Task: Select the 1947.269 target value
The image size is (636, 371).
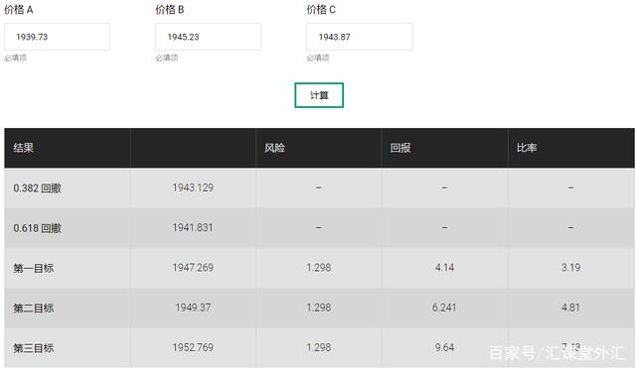Action: [193, 267]
